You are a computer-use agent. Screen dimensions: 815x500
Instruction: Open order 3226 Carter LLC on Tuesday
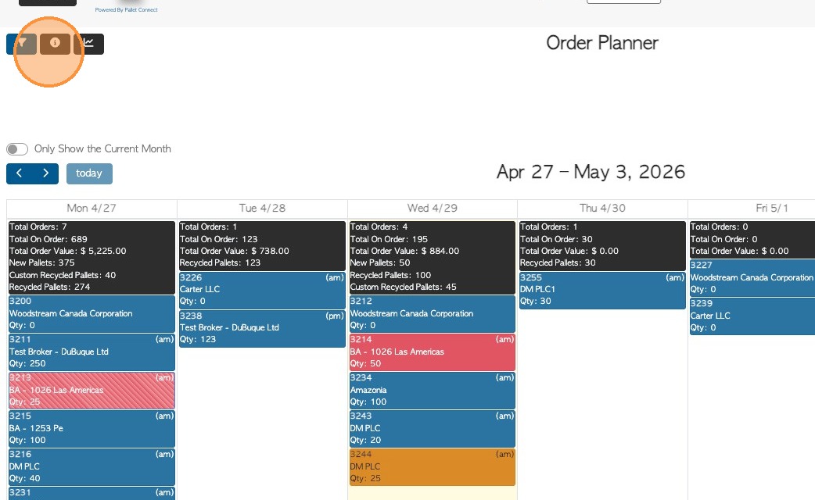[x=262, y=289]
